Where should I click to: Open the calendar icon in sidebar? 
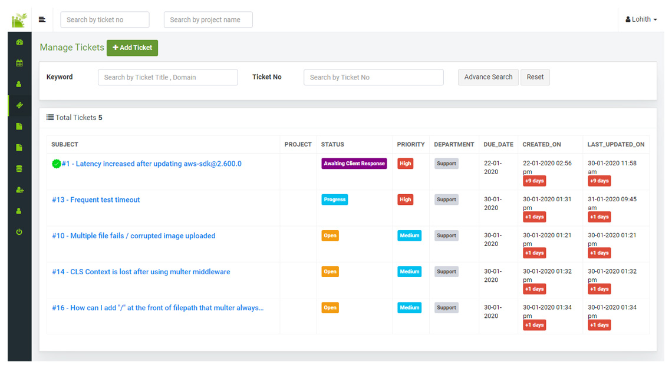pos(19,63)
